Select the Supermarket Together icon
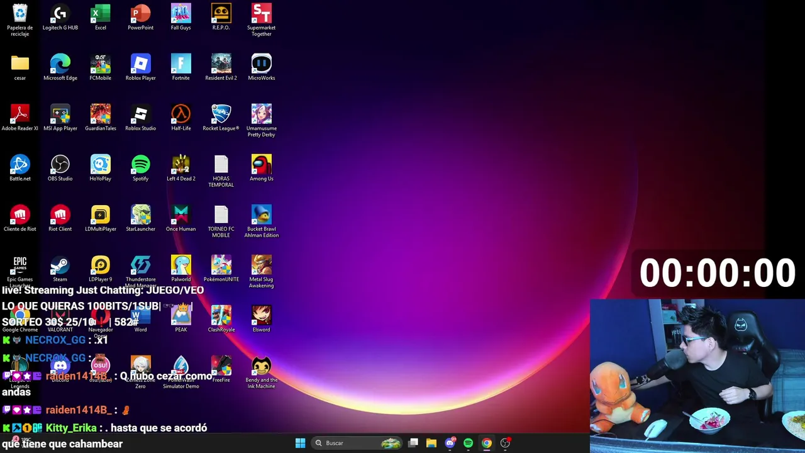The image size is (805, 453). [262, 20]
